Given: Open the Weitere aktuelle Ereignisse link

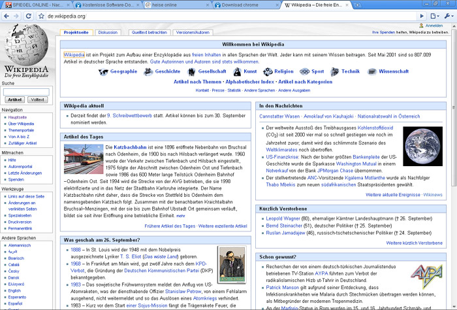Looking at the screenshot, I should point(392,195).
